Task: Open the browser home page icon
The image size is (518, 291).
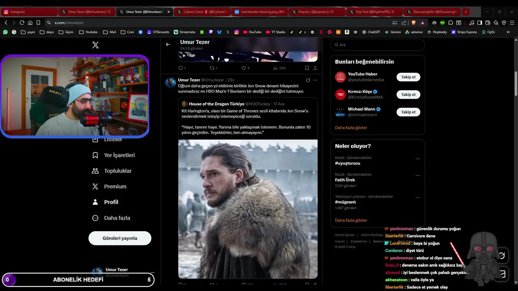Action: (x=30, y=23)
